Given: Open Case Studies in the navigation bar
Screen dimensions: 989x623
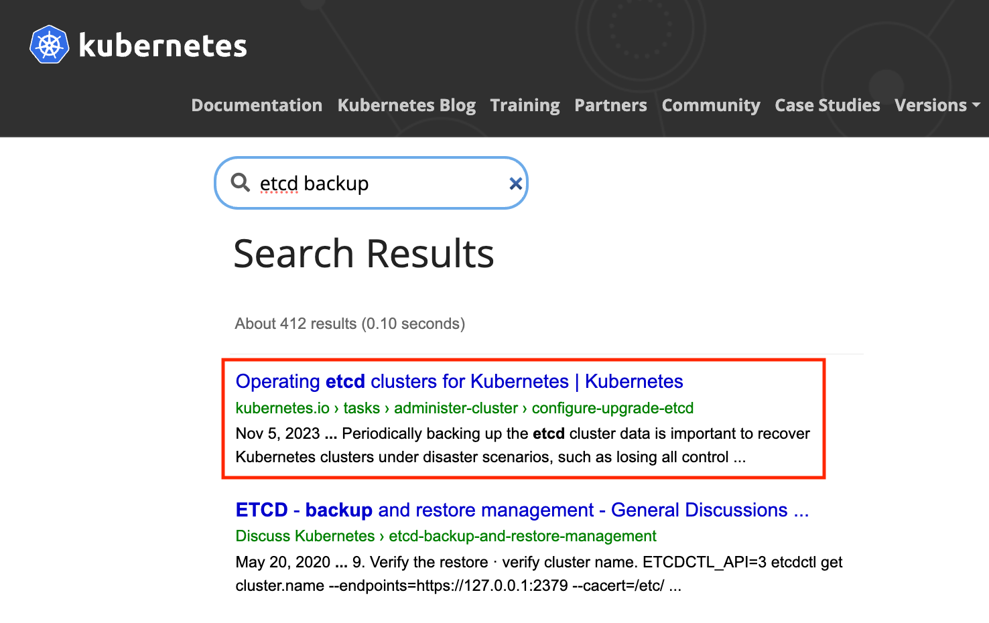Looking at the screenshot, I should pos(828,105).
